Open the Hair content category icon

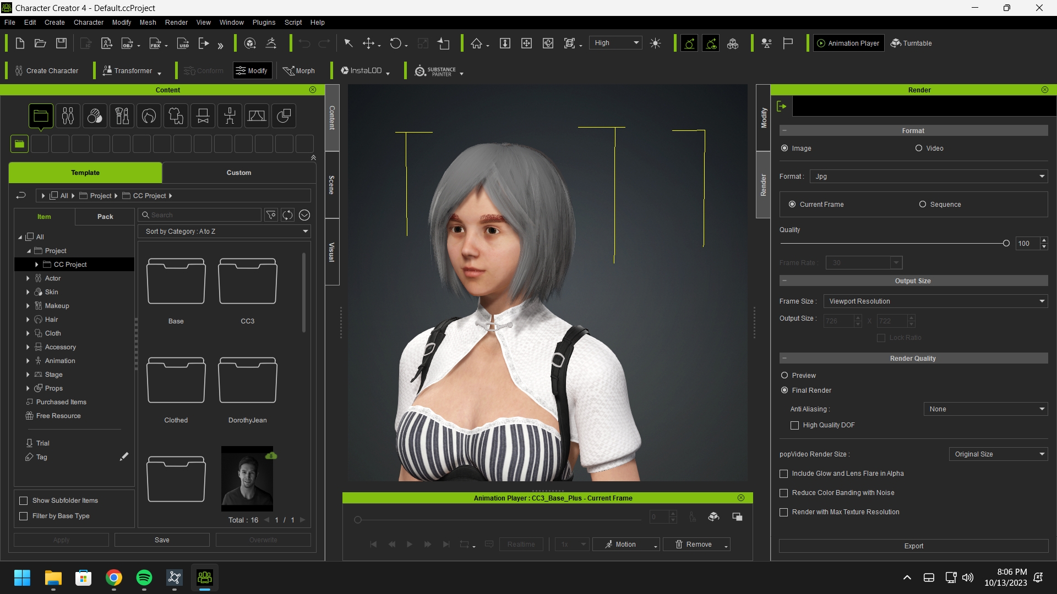pos(149,116)
